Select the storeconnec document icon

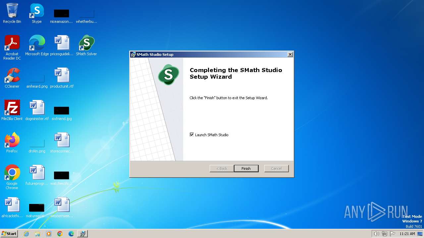point(62,143)
